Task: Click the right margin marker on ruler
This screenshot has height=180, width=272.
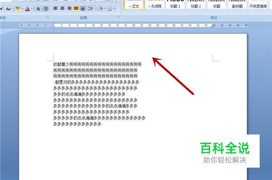Action: point(212,26)
